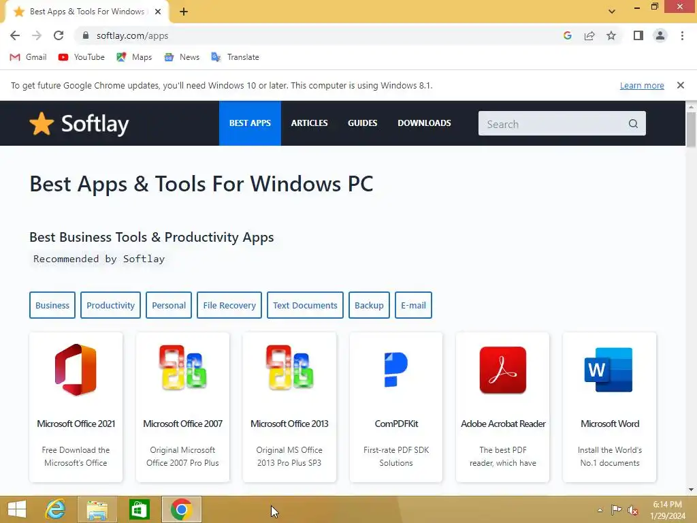The height and width of the screenshot is (523, 697).
Task: Open the Windows Start button
Action: (17, 509)
